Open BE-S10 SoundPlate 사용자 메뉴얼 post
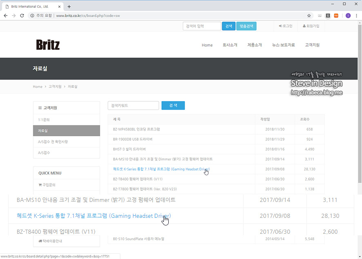362x259 pixels. [139, 239]
